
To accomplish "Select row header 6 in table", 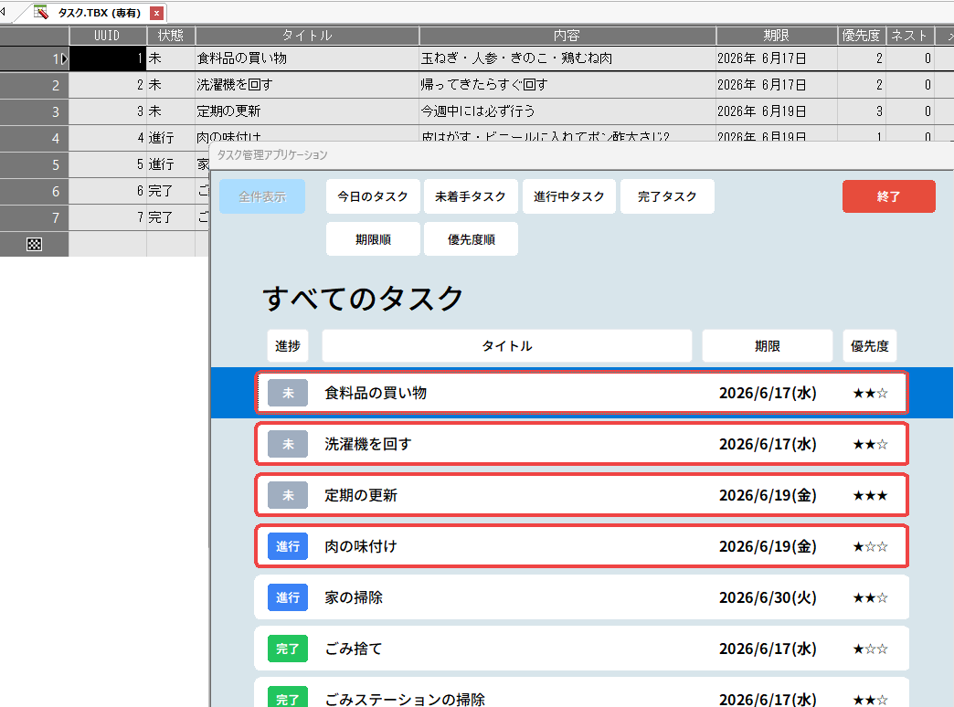I will tap(34, 191).
